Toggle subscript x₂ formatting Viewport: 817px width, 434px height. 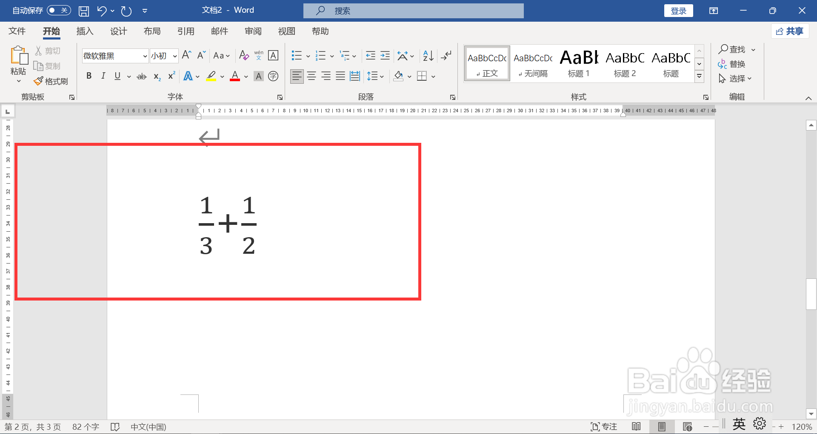pos(157,77)
